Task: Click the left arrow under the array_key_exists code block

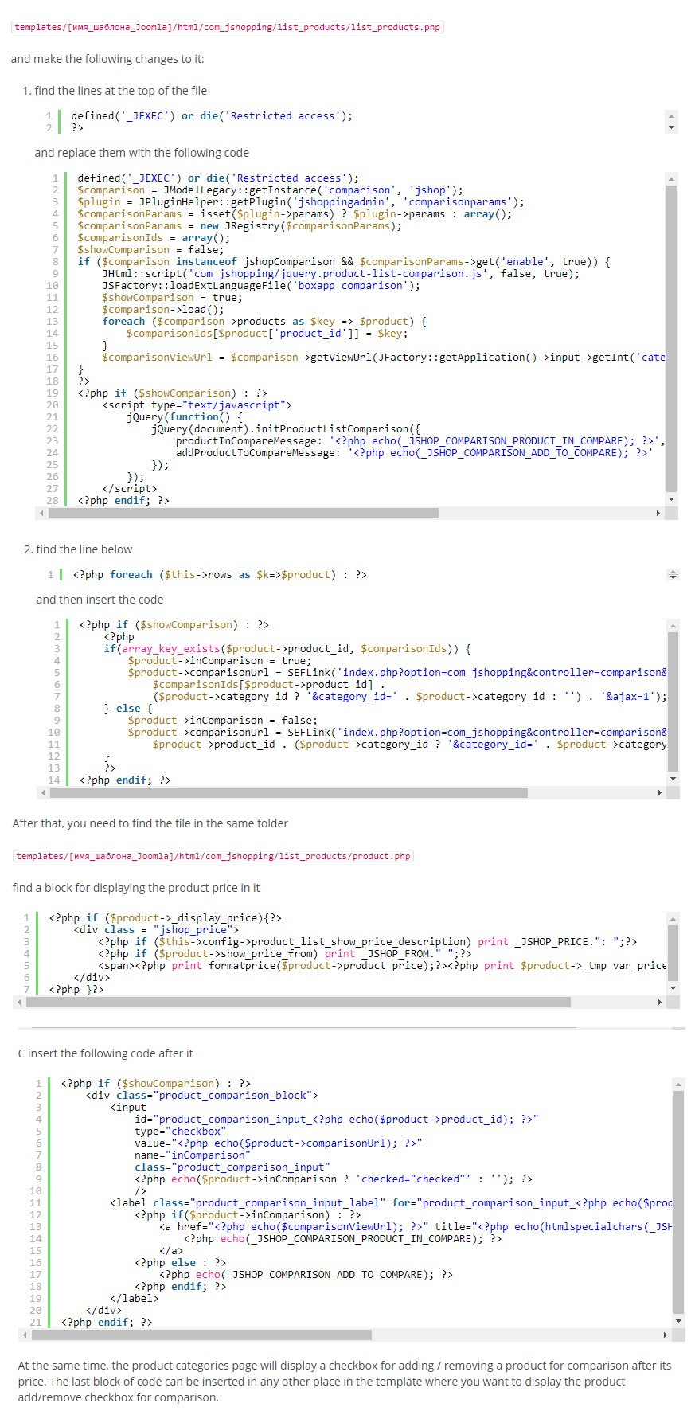Action: [x=43, y=793]
